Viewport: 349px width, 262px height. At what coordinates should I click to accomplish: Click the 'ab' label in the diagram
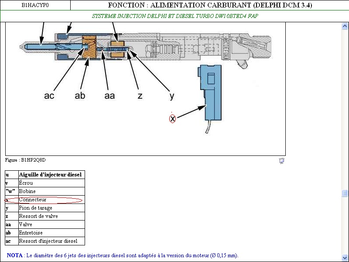[80, 96]
